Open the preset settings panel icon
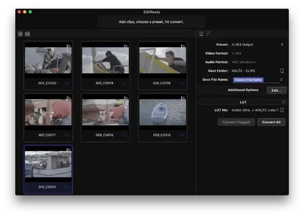Viewport: 304px width, 217px height. [201, 34]
